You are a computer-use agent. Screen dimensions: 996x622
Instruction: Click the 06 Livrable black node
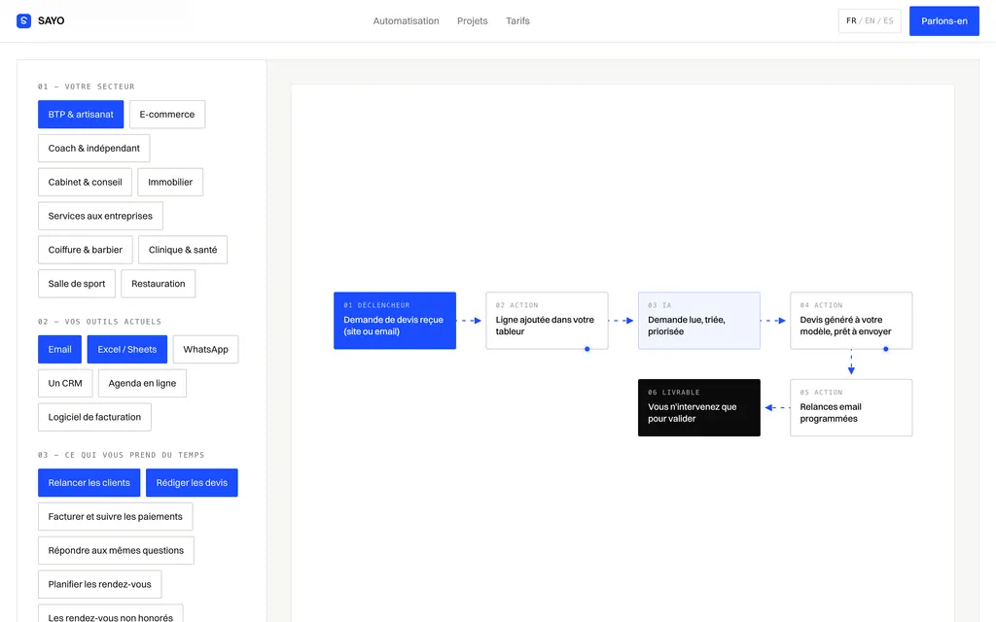698,407
